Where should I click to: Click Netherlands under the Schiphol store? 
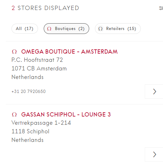click(x=28, y=140)
